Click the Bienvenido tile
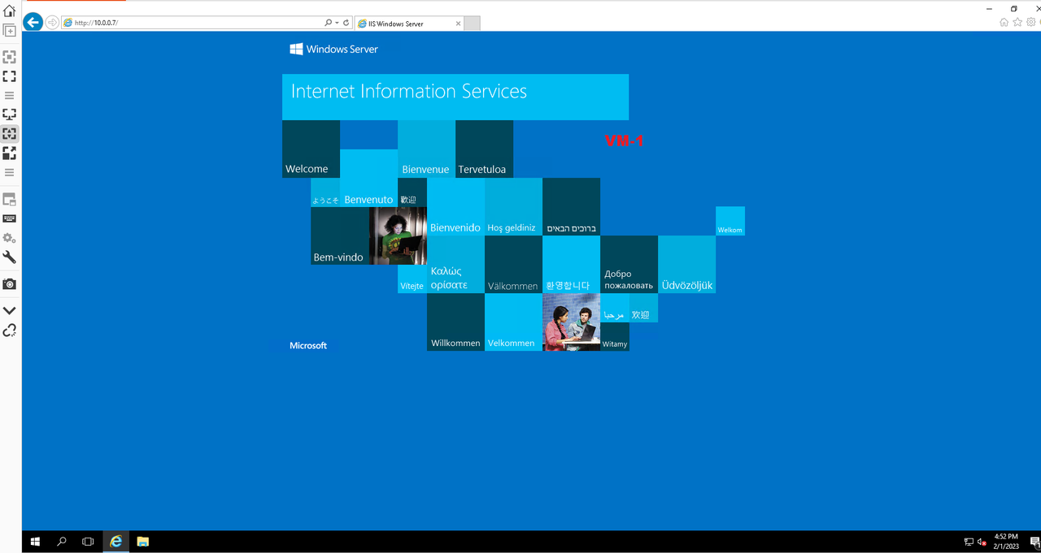1041x553 pixels. [x=455, y=207]
